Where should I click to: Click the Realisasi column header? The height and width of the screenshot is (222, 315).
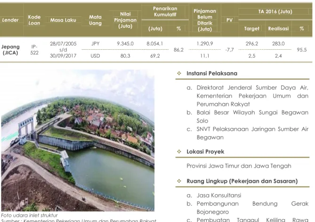278,29
